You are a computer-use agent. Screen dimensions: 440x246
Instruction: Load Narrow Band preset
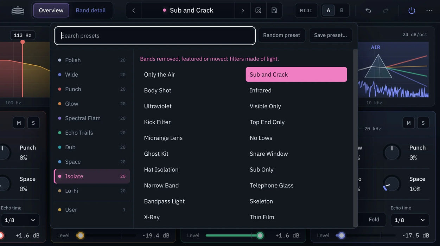[x=191, y=185]
